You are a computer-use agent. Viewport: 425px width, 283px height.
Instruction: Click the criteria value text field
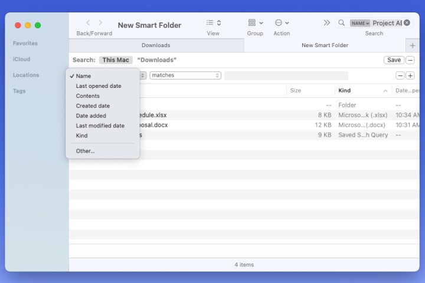click(x=286, y=75)
